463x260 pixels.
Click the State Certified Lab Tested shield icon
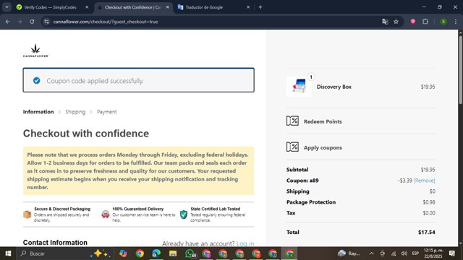click(183, 214)
